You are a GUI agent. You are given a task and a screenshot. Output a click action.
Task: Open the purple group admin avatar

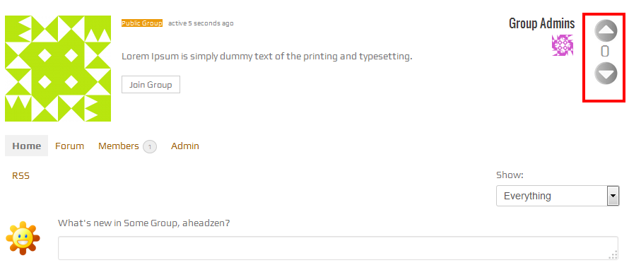(x=563, y=45)
